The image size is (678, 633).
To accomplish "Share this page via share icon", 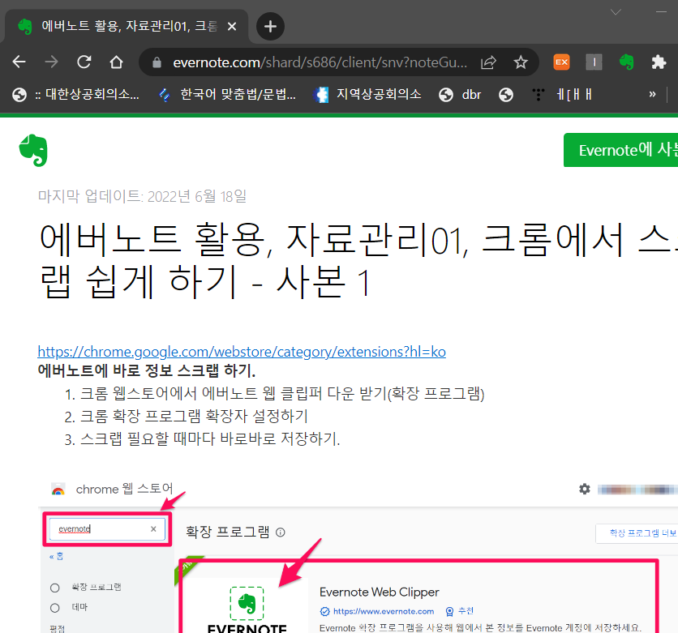I will (x=488, y=62).
